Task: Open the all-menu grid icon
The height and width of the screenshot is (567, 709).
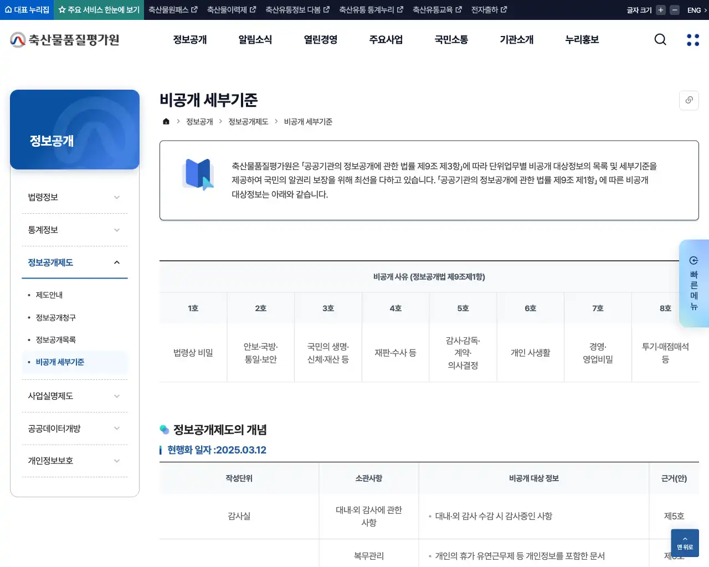Action: click(x=692, y=39)
